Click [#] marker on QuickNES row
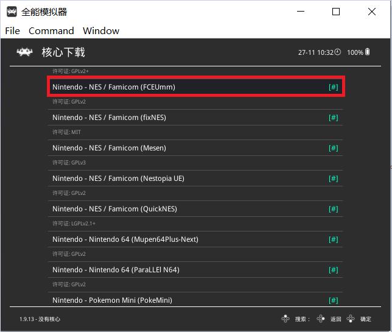 tap(333, 209)
